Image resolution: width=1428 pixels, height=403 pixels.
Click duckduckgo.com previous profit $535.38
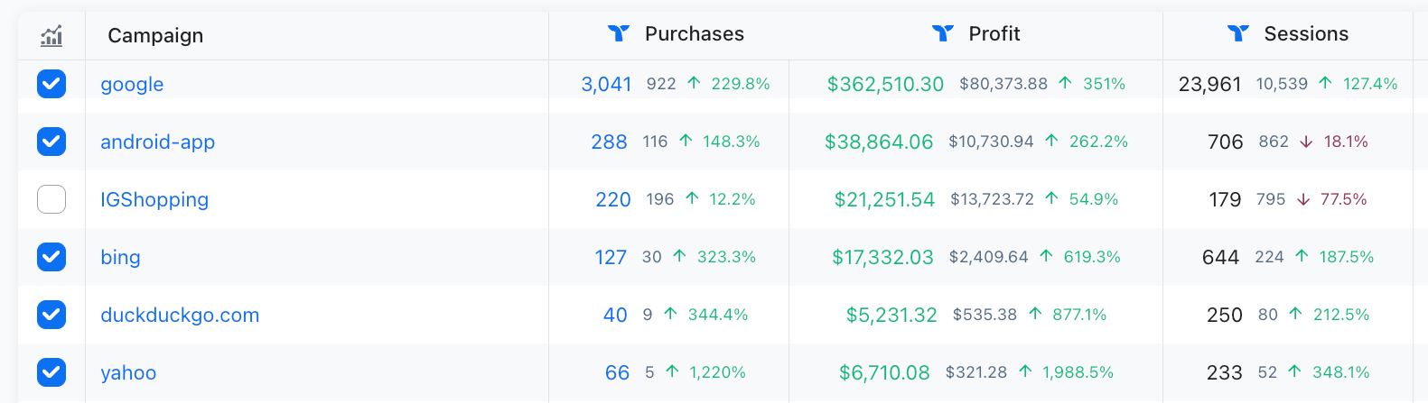coord(985,315)
